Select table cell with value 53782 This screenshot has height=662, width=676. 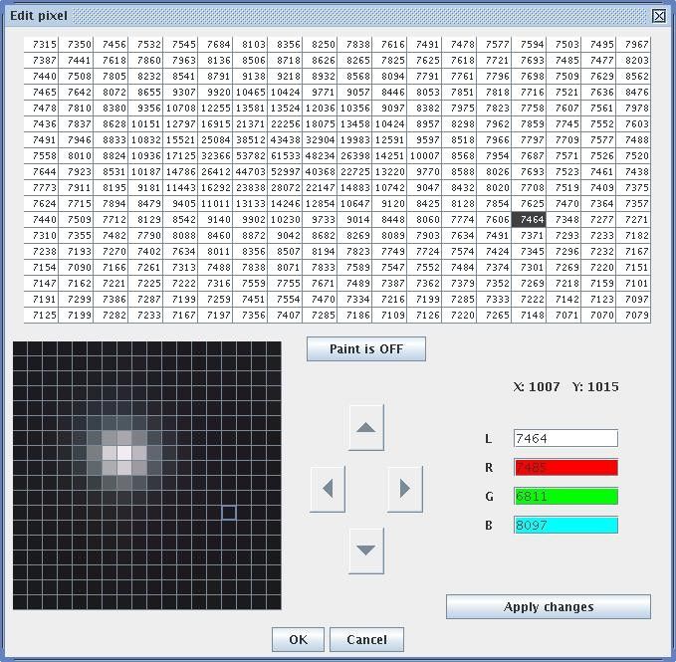click(x=250, y=155)
